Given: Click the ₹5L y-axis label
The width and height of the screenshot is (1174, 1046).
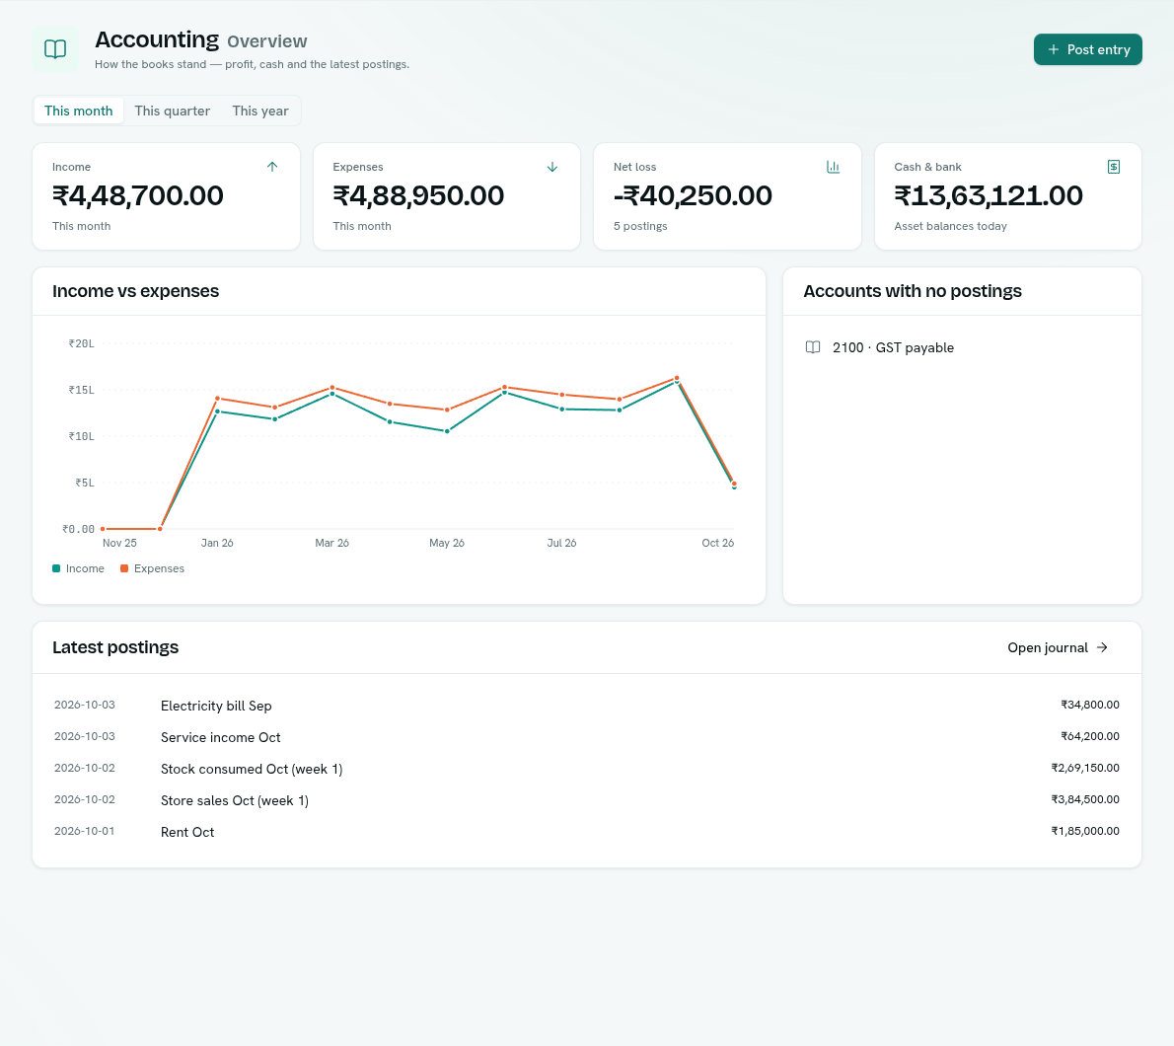Looking at the screenshot, I should [85, 483].
